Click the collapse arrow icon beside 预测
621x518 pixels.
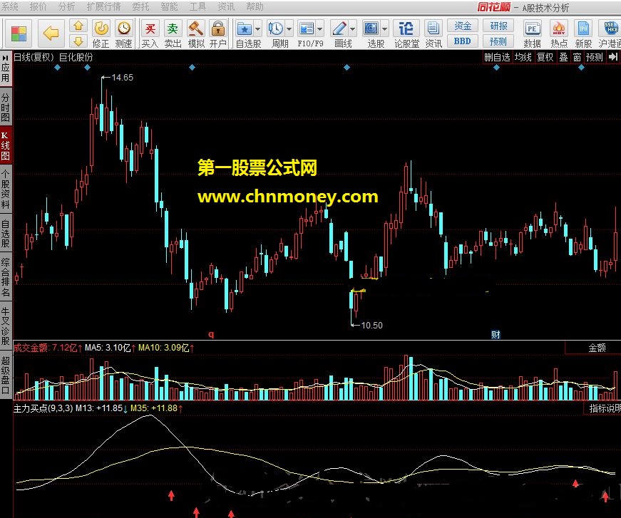tap(613, 57)
